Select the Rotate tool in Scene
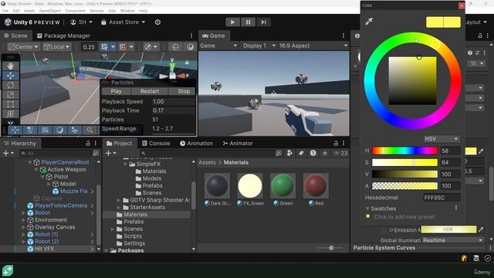The width and height of the screenshot is (494, 278). click(10, 85)
